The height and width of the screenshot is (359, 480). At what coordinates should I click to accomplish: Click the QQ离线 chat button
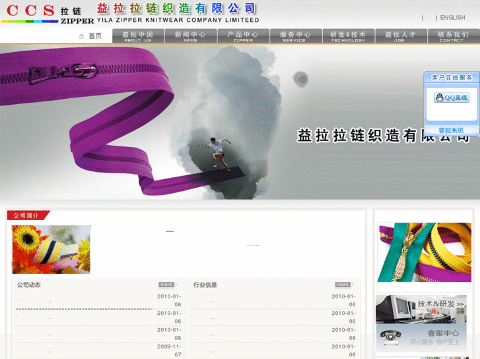tap(452, 97)
